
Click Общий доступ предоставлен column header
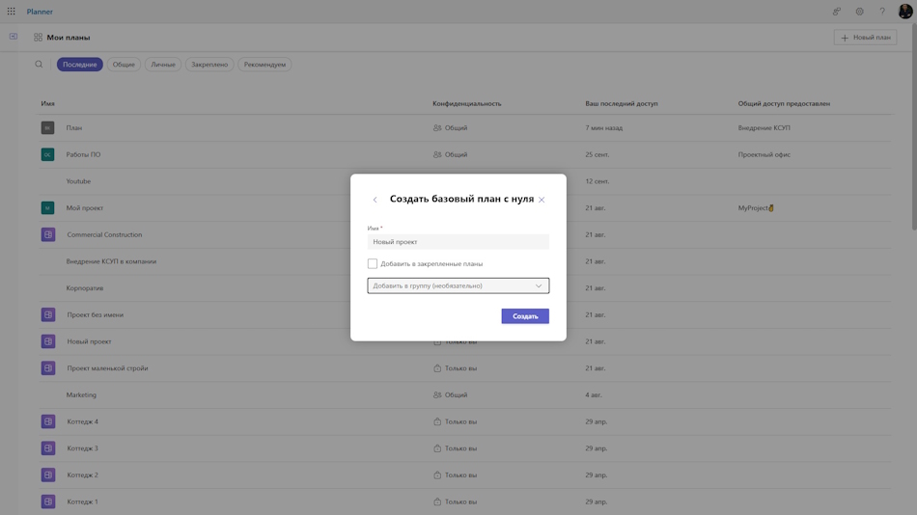(784, 103)
